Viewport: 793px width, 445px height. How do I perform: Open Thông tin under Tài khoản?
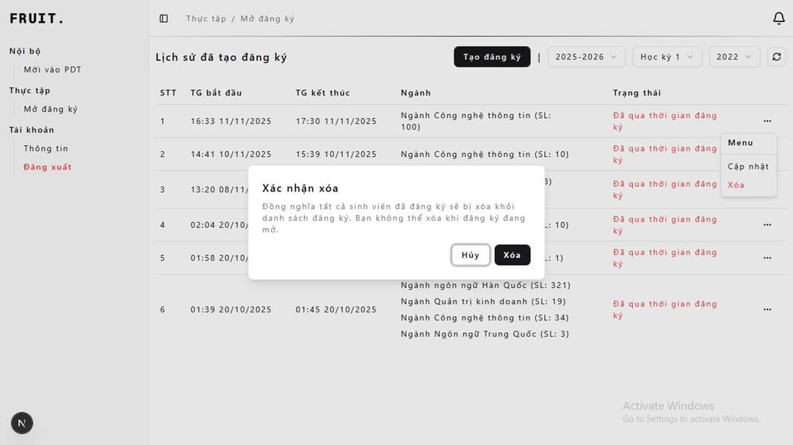[46, 148]
